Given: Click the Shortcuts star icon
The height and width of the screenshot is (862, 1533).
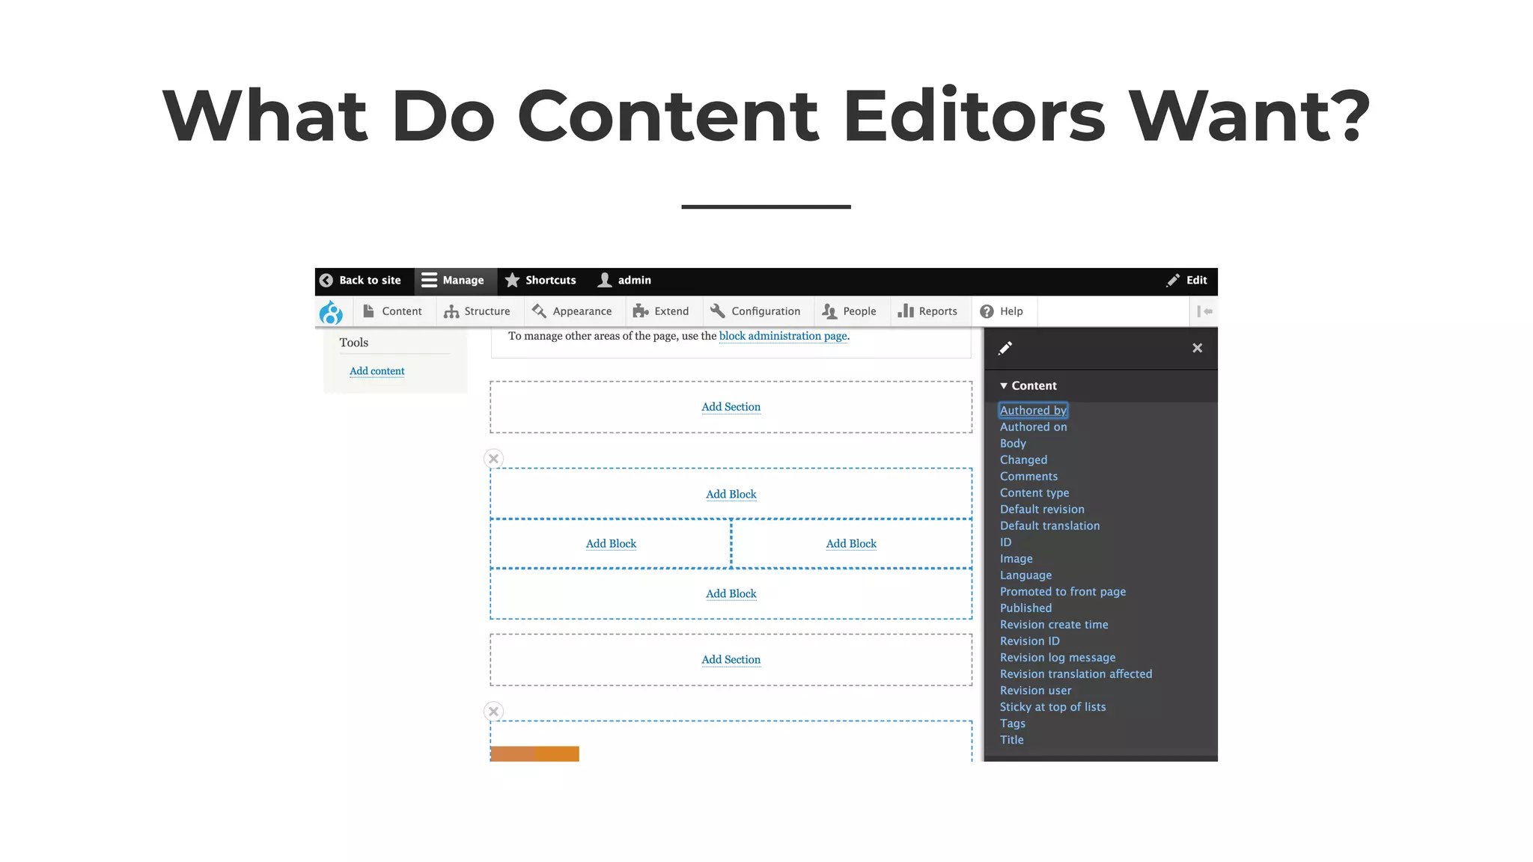Looking at the screenshot, I should 512,280.
